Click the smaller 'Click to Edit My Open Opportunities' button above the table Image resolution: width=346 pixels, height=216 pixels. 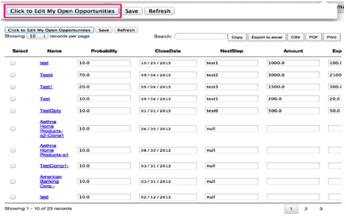pos(49,30)
